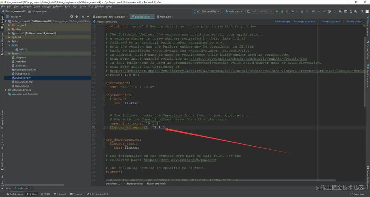This screenshot has height=197, width=370.
Task: Click flutter_screenutil breadcrumb in navigation bar
Action: (x=15, y=11)
